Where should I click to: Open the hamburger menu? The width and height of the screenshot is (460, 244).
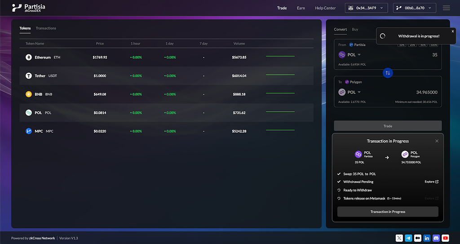446,8
